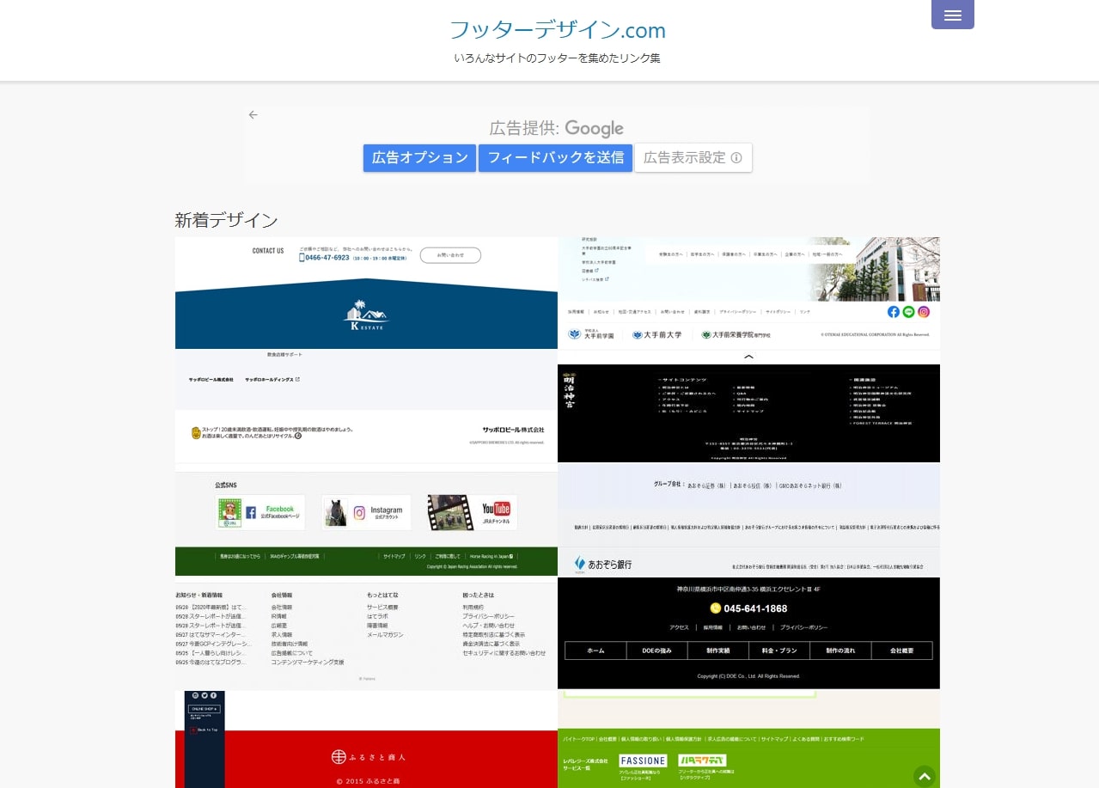Open the あおぞら銀行 footer thumbnail

point(748,520)
